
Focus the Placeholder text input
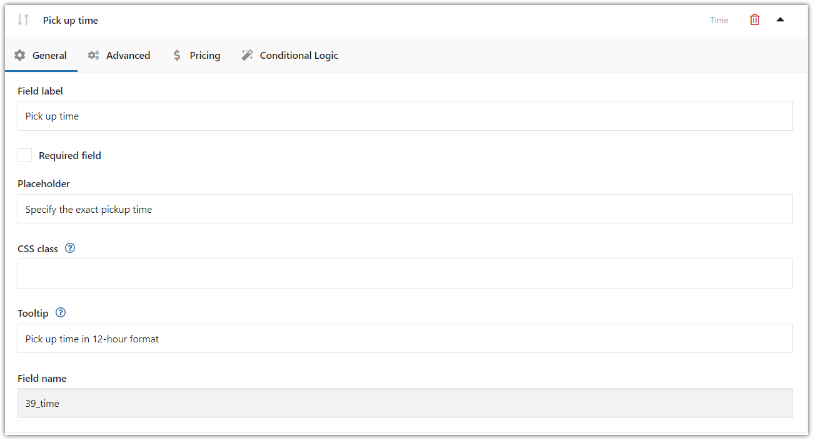405,209
